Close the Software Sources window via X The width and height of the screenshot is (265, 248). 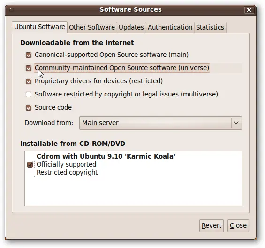coord(249,10)
